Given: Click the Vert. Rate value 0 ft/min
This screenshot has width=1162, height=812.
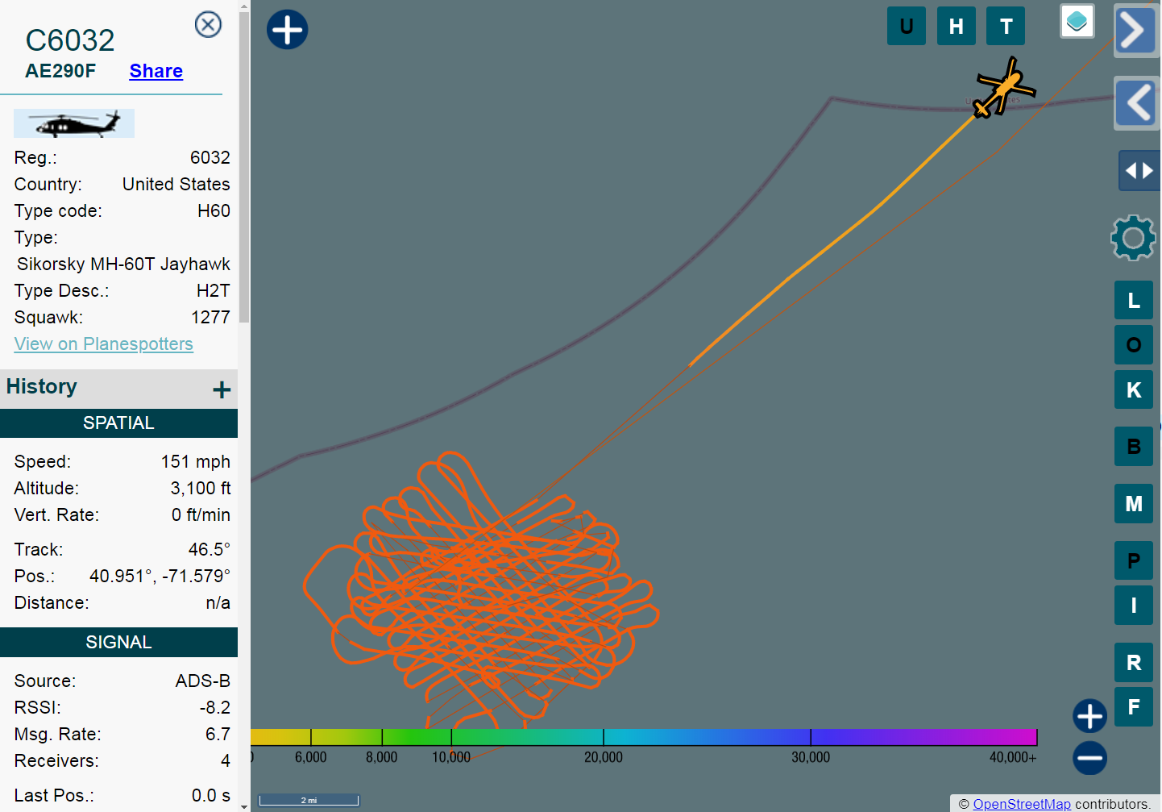Looking at the screenshot, I should [x=201, y=514].
